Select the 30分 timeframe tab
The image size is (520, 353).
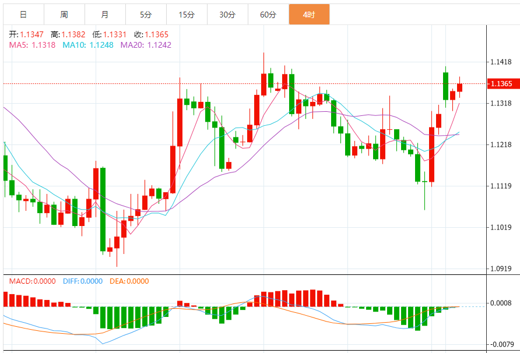point(227,15)
